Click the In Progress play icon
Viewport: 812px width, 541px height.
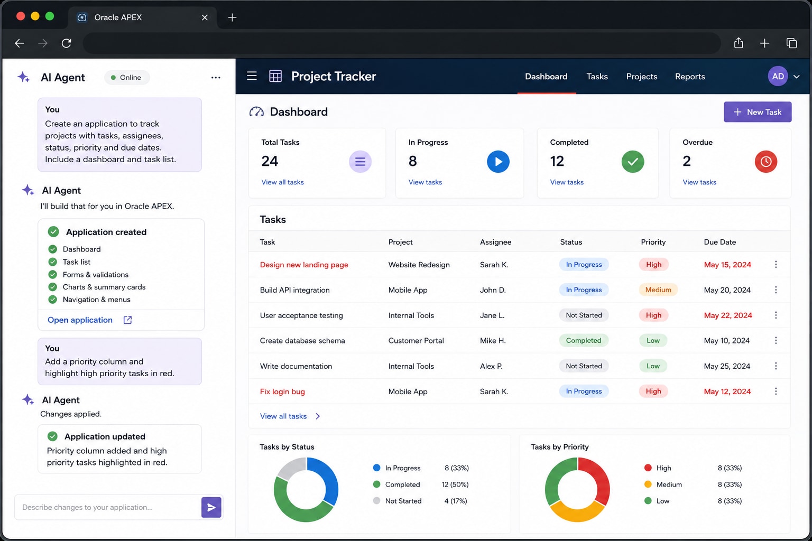[x=498, y=162]
